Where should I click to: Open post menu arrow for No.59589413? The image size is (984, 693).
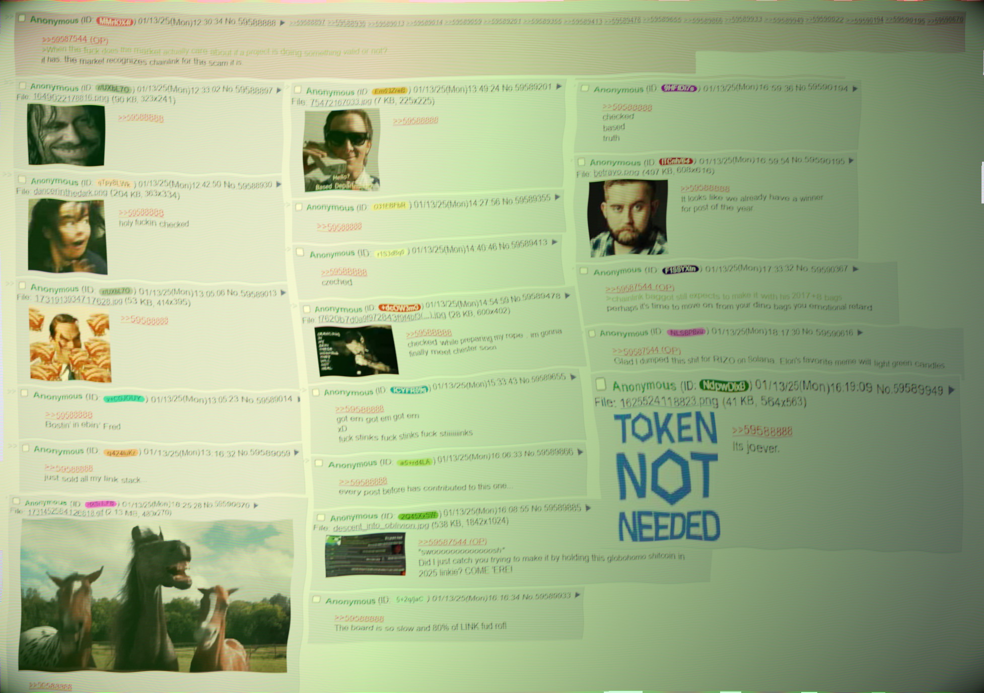coord(554,242)
